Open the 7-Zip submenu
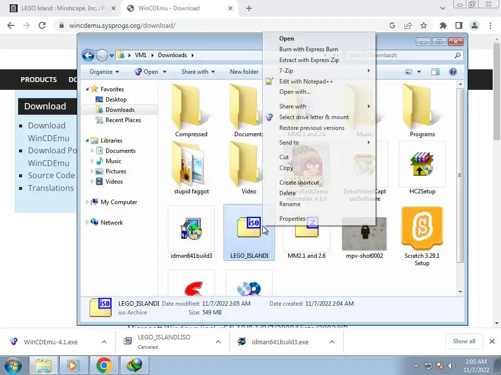 point(319,70)
